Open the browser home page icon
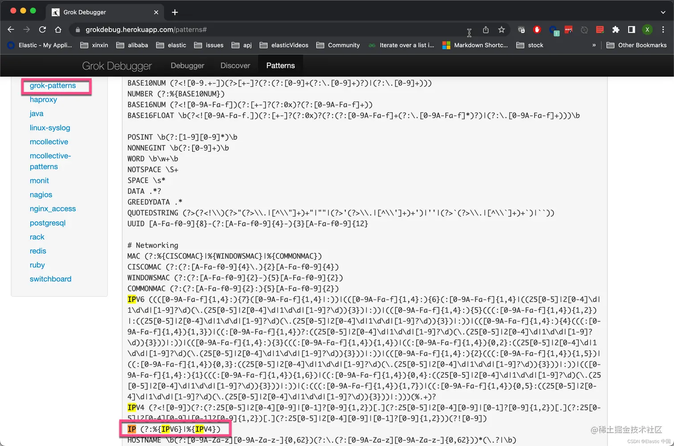 (x=58, y=29)
